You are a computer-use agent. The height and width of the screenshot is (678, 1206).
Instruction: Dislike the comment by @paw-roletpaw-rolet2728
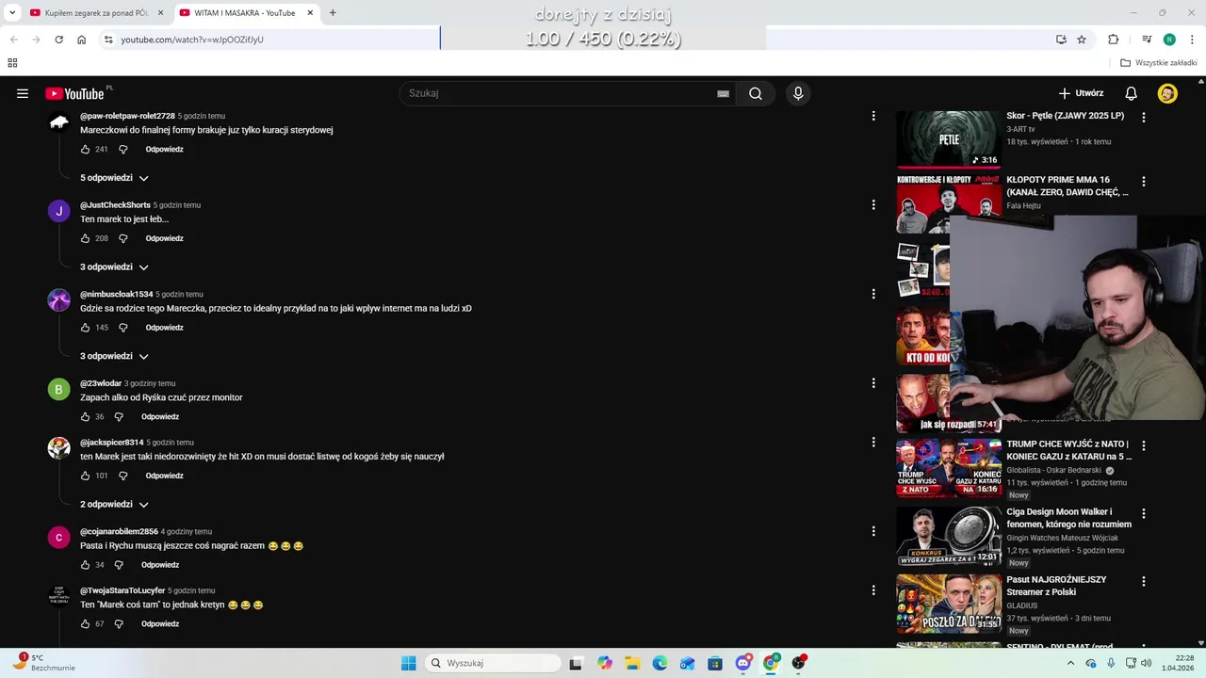click(x=122, y=150)
